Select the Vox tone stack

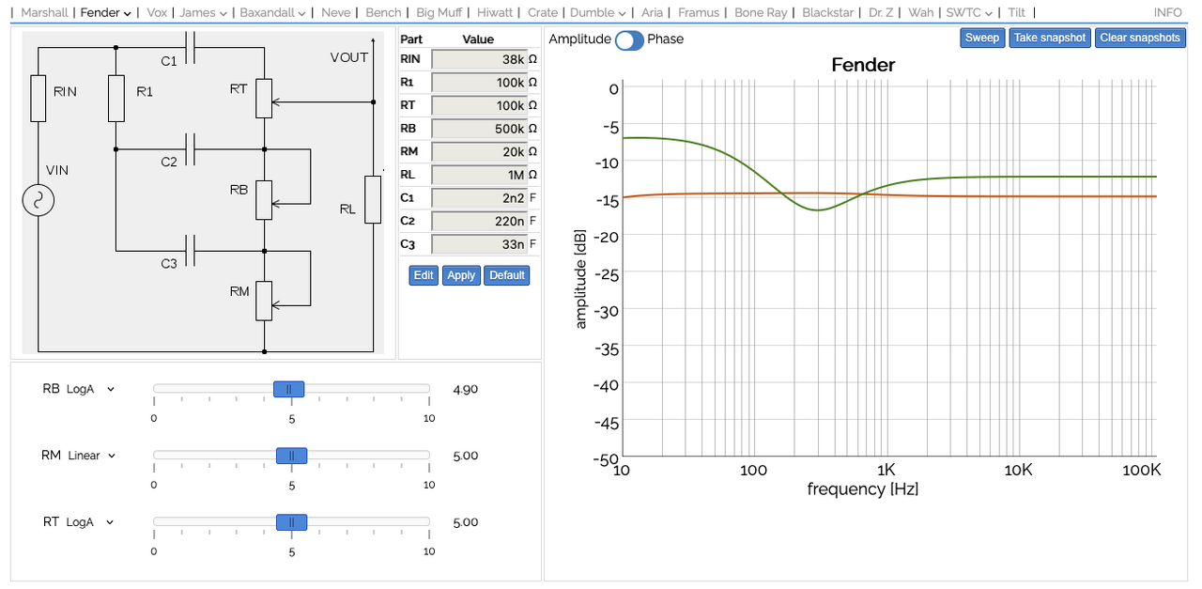pyautogui.click(x=157, y=13)
